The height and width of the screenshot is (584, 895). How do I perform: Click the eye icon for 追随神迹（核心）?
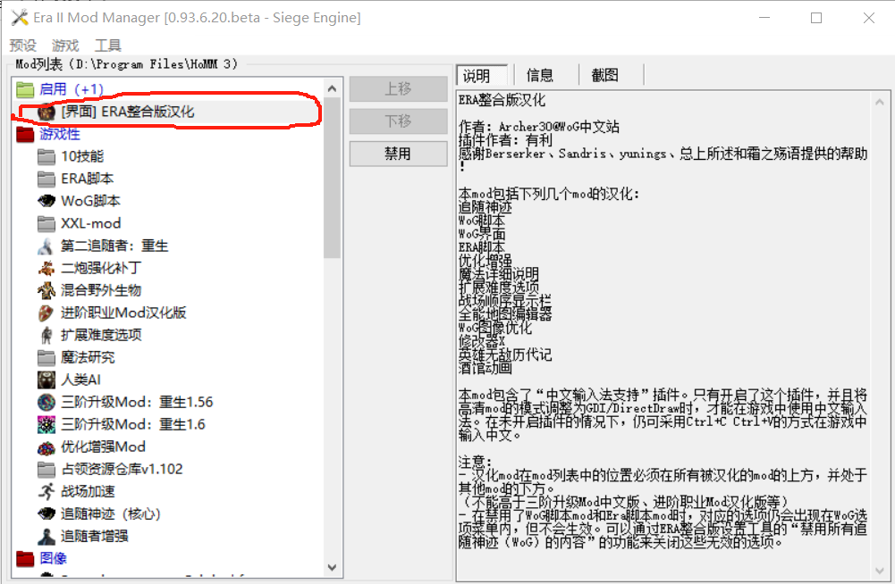[46, 513]
